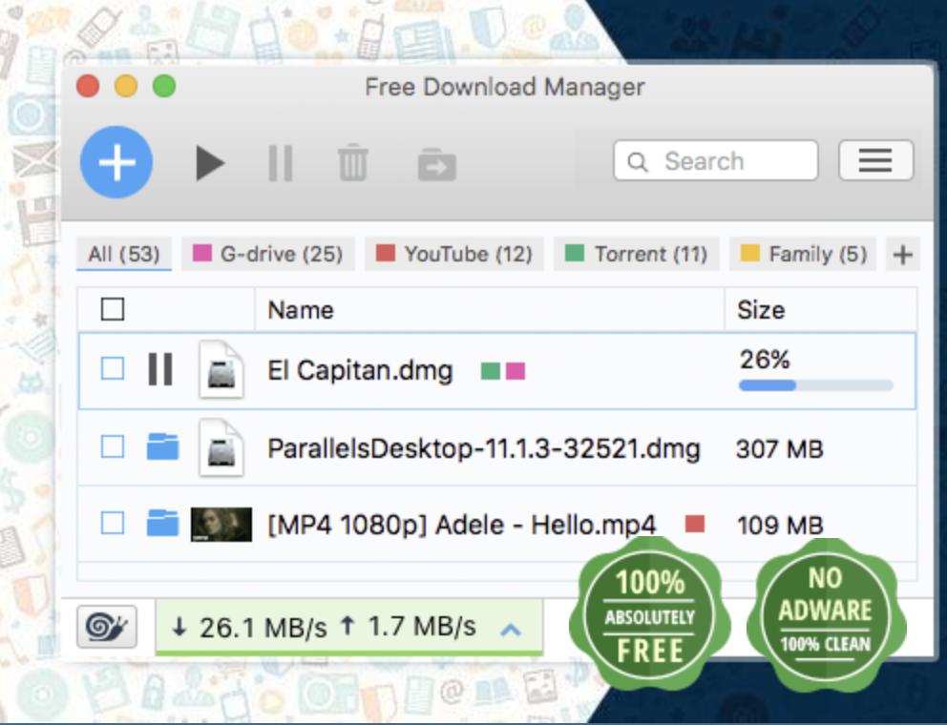Open the hamburger main menu
Viewport: 947px width, 725px height.
pos(875,160)
